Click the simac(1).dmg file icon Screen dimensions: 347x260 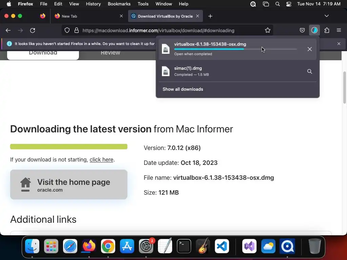click(x=166, y=71)
